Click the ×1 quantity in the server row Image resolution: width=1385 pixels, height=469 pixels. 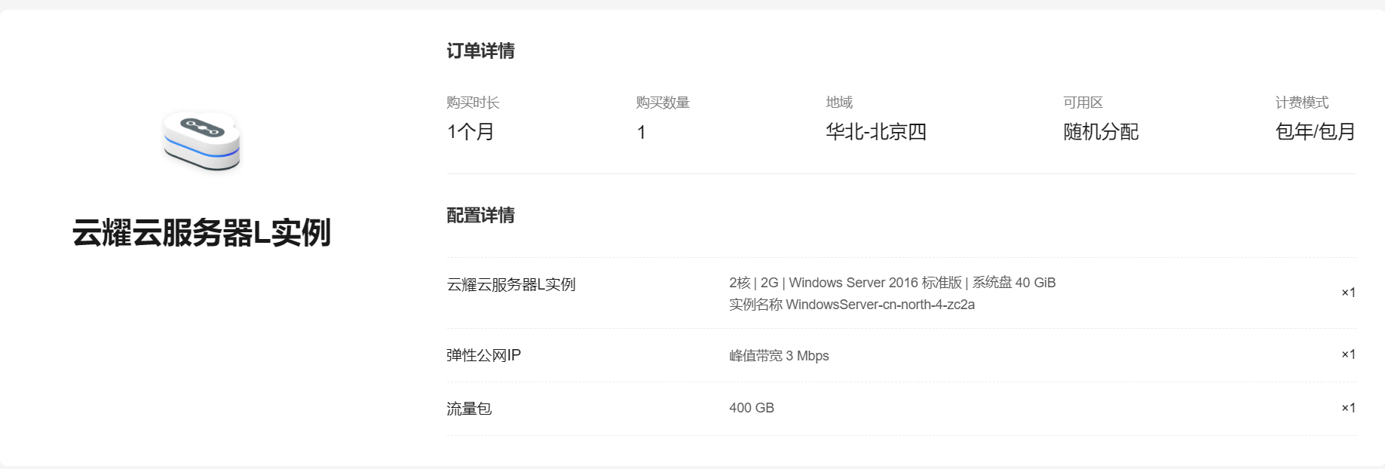click(1348, 293)
